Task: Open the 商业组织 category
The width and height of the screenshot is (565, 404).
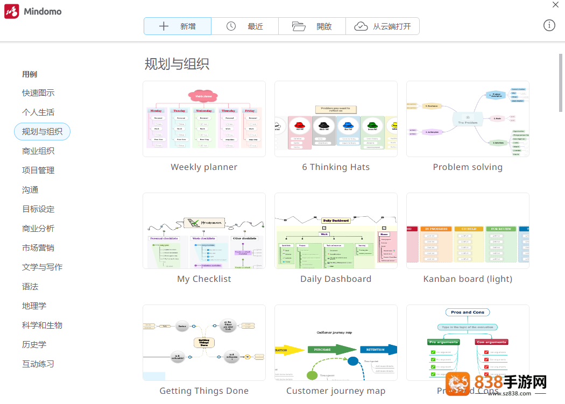Action: (38, 151)
